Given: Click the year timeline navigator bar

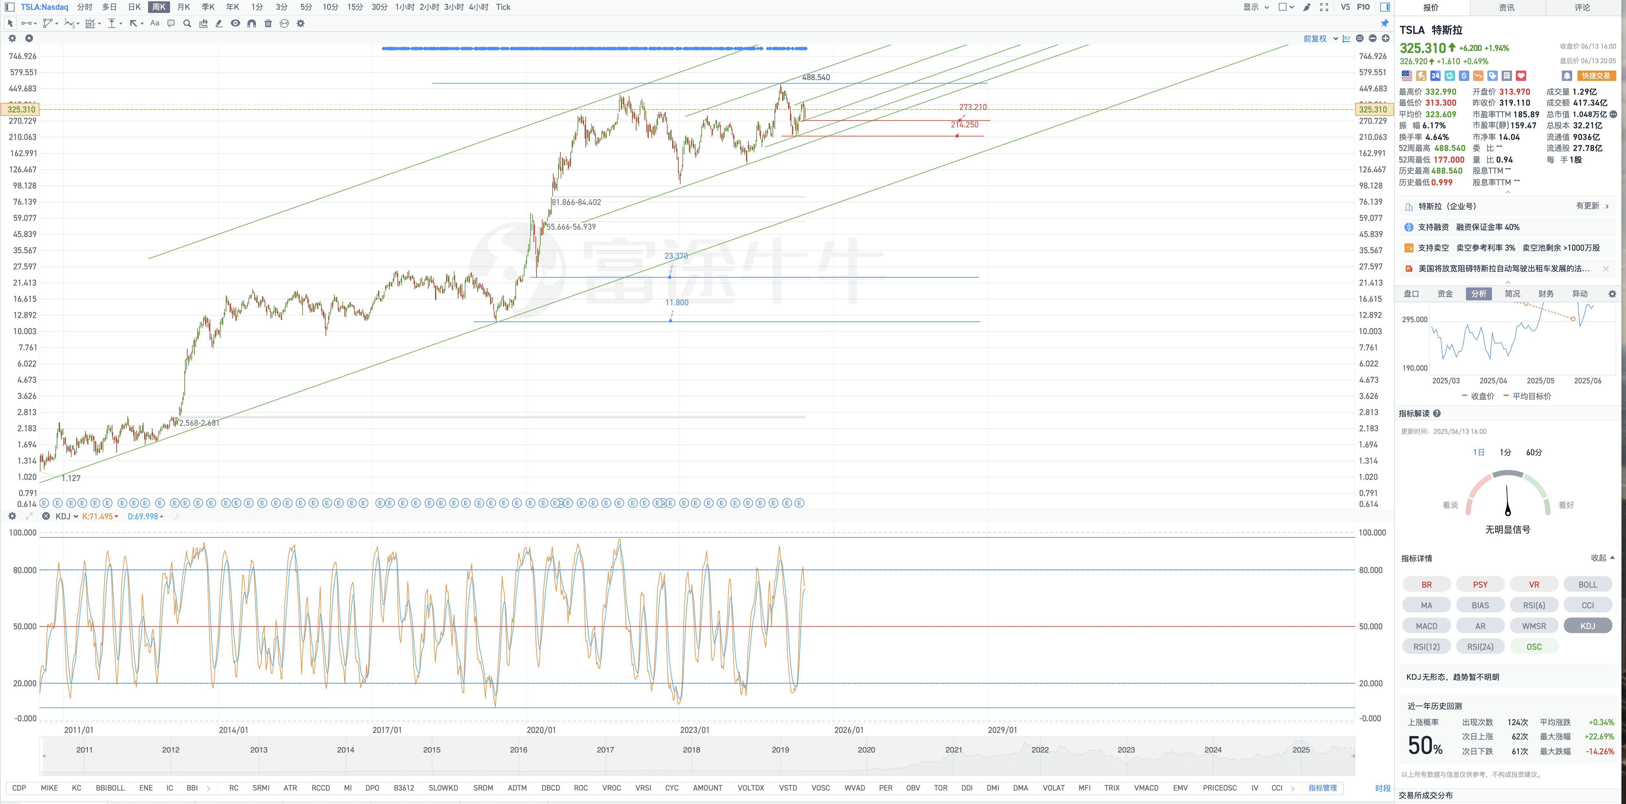Looking at the screenshot, I should (697, 755).
